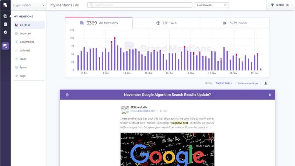This screenshot has height=166, width=295.
Task: Open the Last 3 Months date dropdown
Action: [x=211, y=5]
